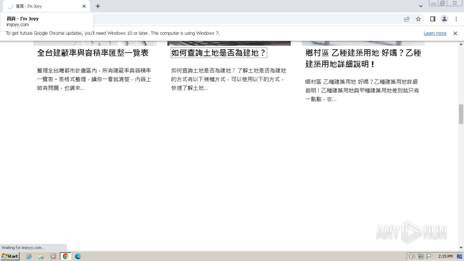Viewport: 464px width, 261px height.
Task: Open article 如何查詢土地是否為建地？
Action: click(219, 53)
